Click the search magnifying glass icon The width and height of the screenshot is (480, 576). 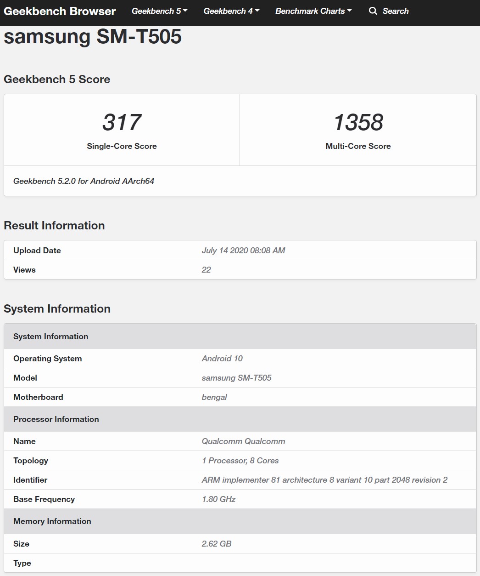(x=373, y=11)
